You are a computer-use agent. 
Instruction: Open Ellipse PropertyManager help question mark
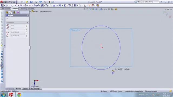point(28,16)
